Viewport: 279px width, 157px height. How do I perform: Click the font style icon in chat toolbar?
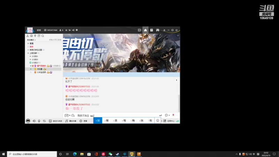[73, 115]
